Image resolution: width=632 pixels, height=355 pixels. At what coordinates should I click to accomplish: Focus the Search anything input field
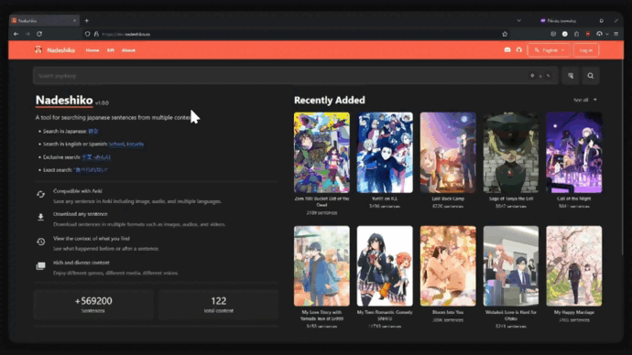point(296,76)
